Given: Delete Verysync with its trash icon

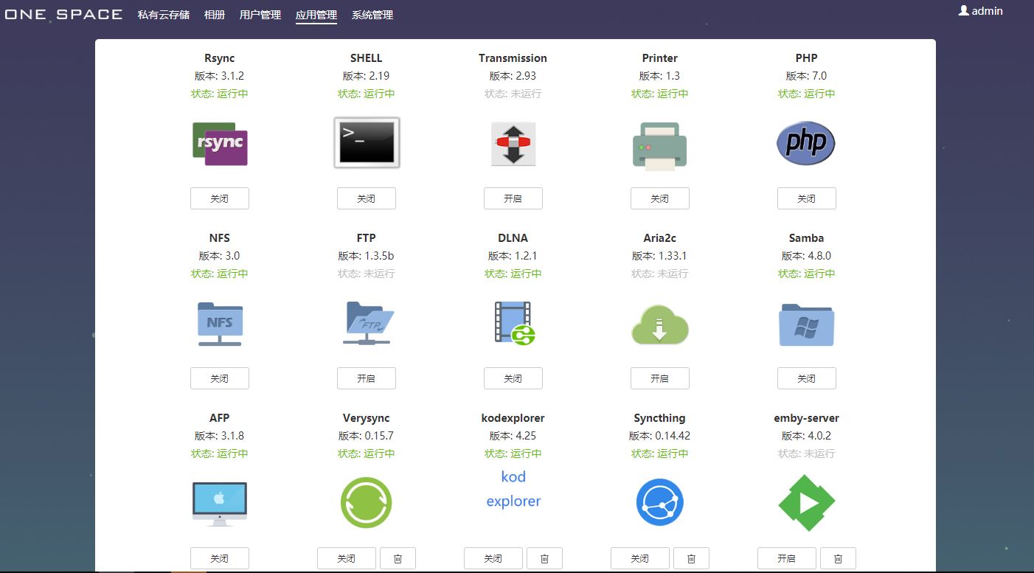Looking at the screenshot, I should click(x=398, y=558).
